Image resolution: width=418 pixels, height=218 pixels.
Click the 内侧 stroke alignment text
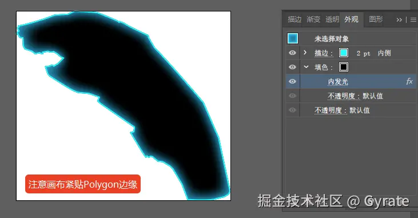tap(384, 53)
